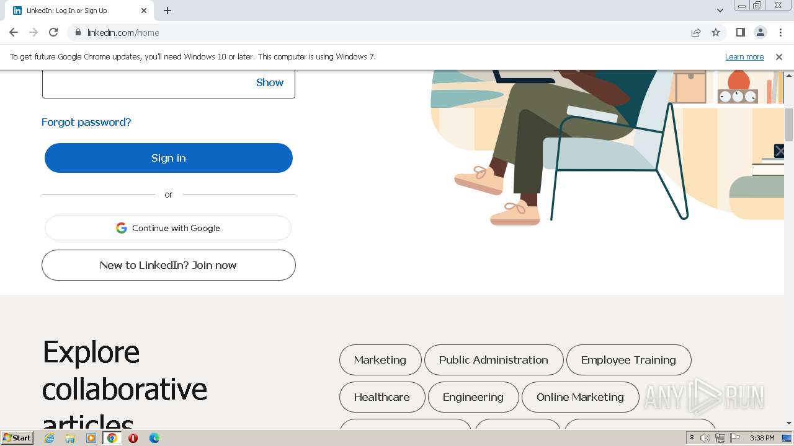Continue with Google sign-in

[168, 228]
